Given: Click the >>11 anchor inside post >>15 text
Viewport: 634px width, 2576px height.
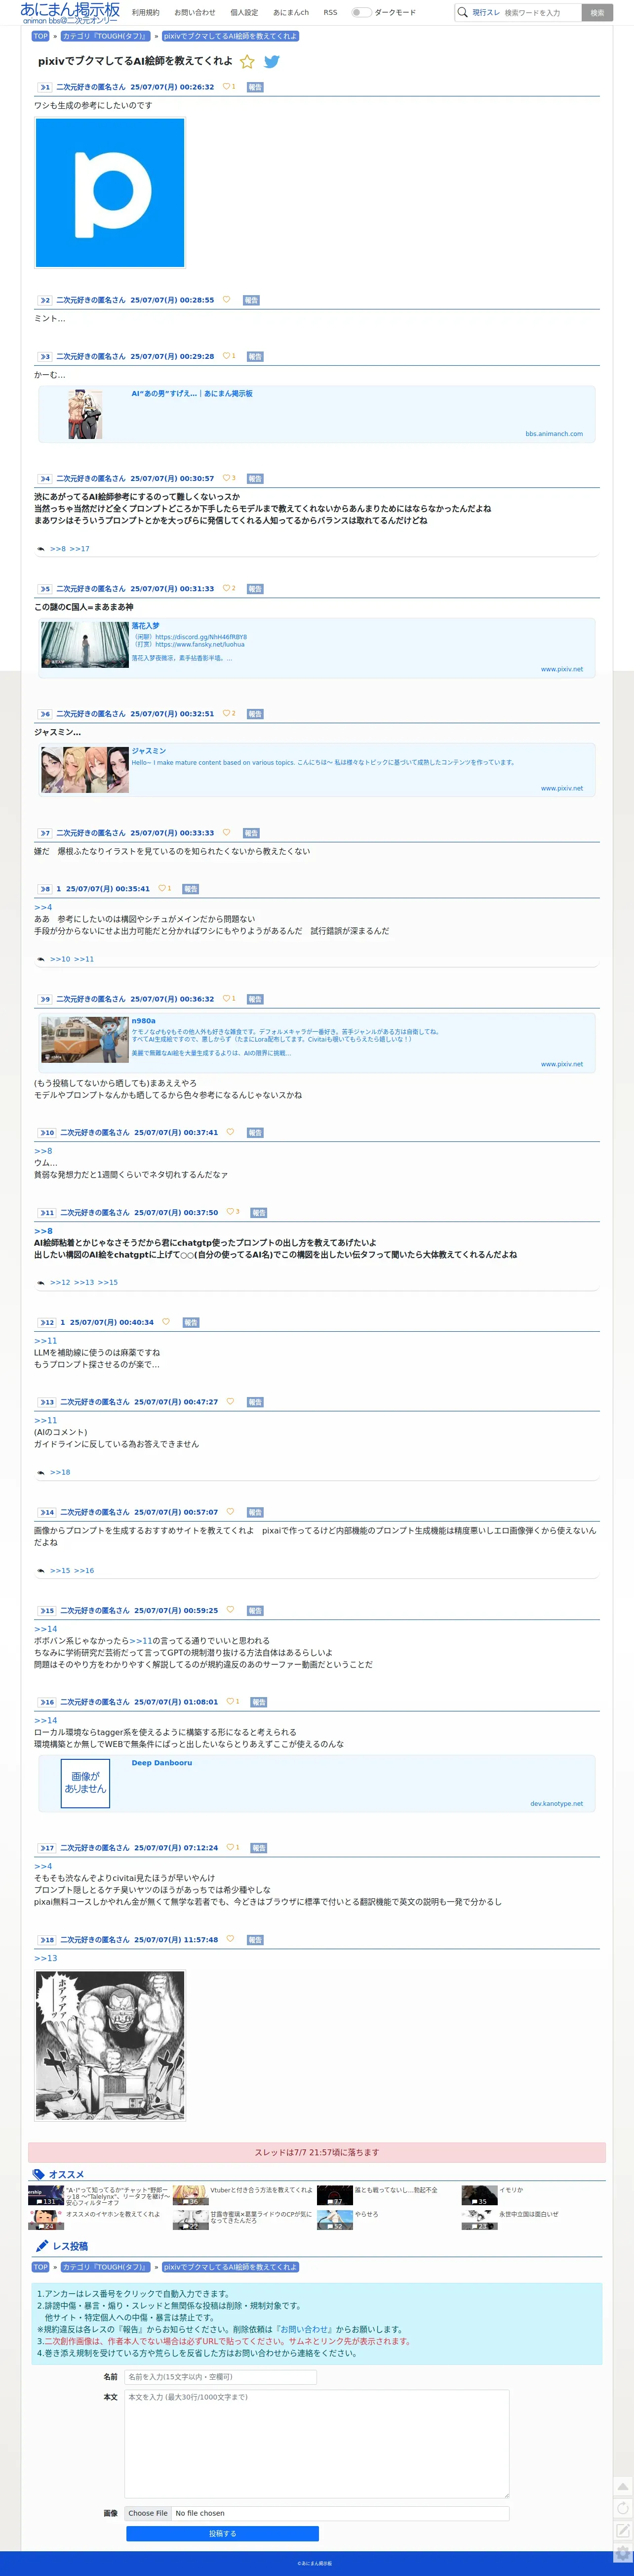Looking at the screenshot, I should tap(141, 1641).
